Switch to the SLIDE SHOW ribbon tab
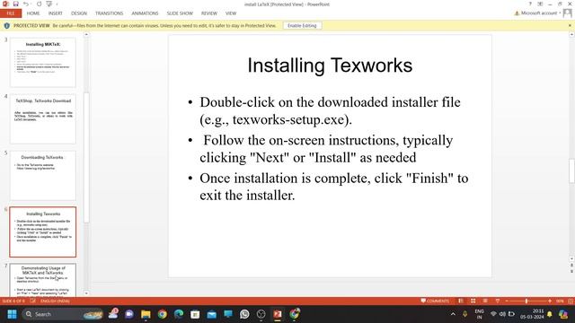575x323 pixels. tap(180, 13)
